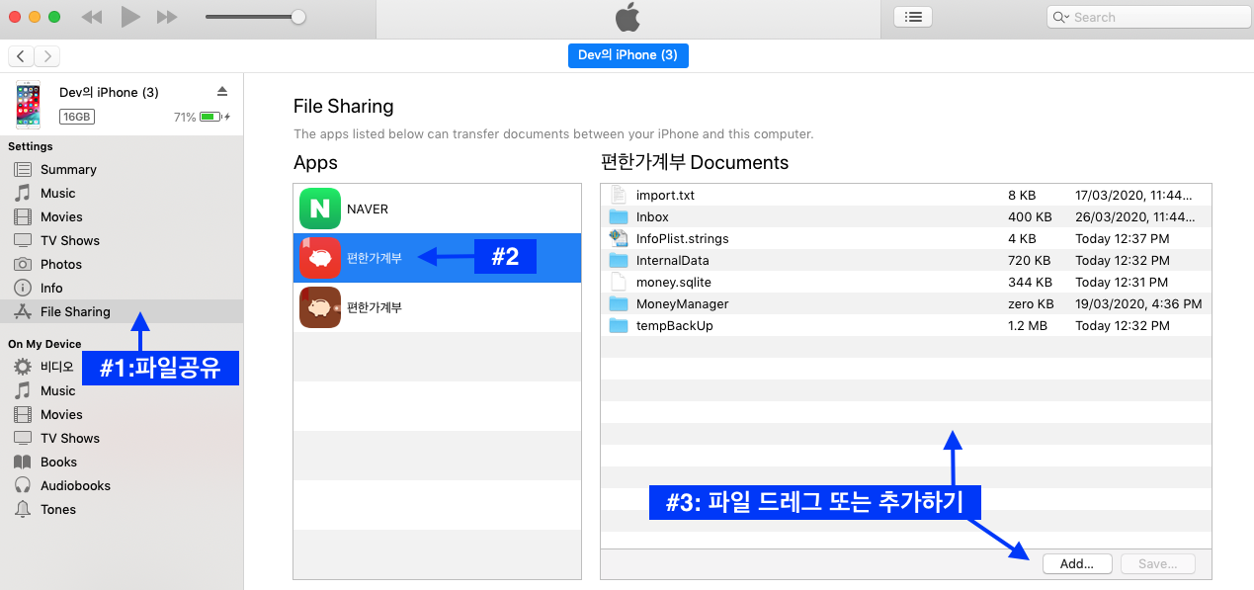Select the brown 편한가계부 piggy bank app
1254x590 pixels.
437,307
